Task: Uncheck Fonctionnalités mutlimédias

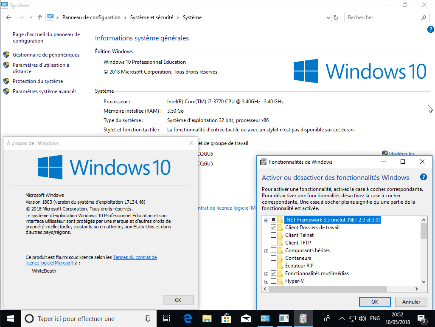Action: click(x=273, y=273)
